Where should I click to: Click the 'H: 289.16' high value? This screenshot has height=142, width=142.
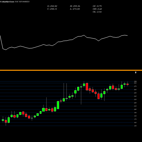pos(75,6)
